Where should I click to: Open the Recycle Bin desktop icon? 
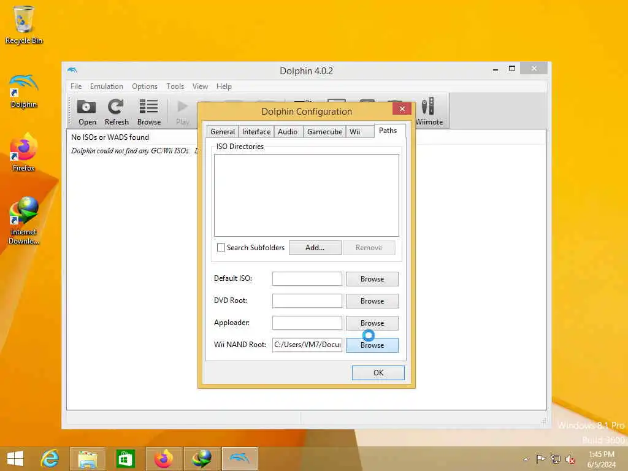(24, 25)
